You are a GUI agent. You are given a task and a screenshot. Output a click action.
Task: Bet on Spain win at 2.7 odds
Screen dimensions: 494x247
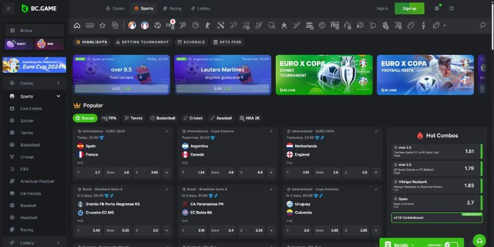pos(89,172)
